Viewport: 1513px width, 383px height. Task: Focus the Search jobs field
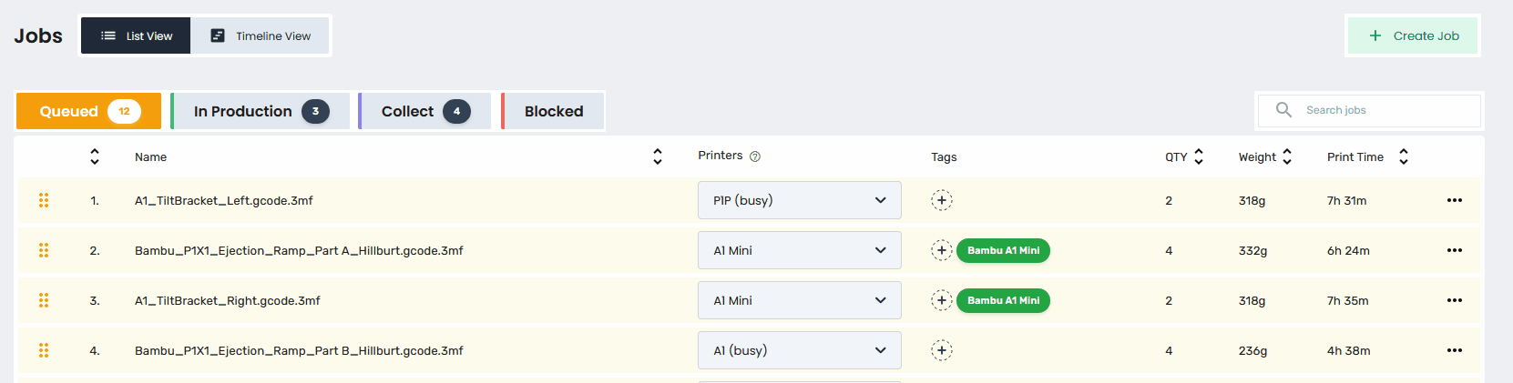click(1369, 110)
